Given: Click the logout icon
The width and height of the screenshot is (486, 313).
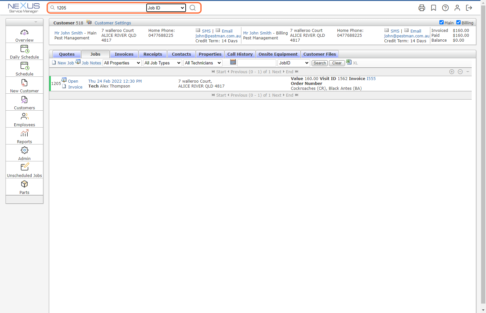Looking at the screenshot, I should (469, 8).
